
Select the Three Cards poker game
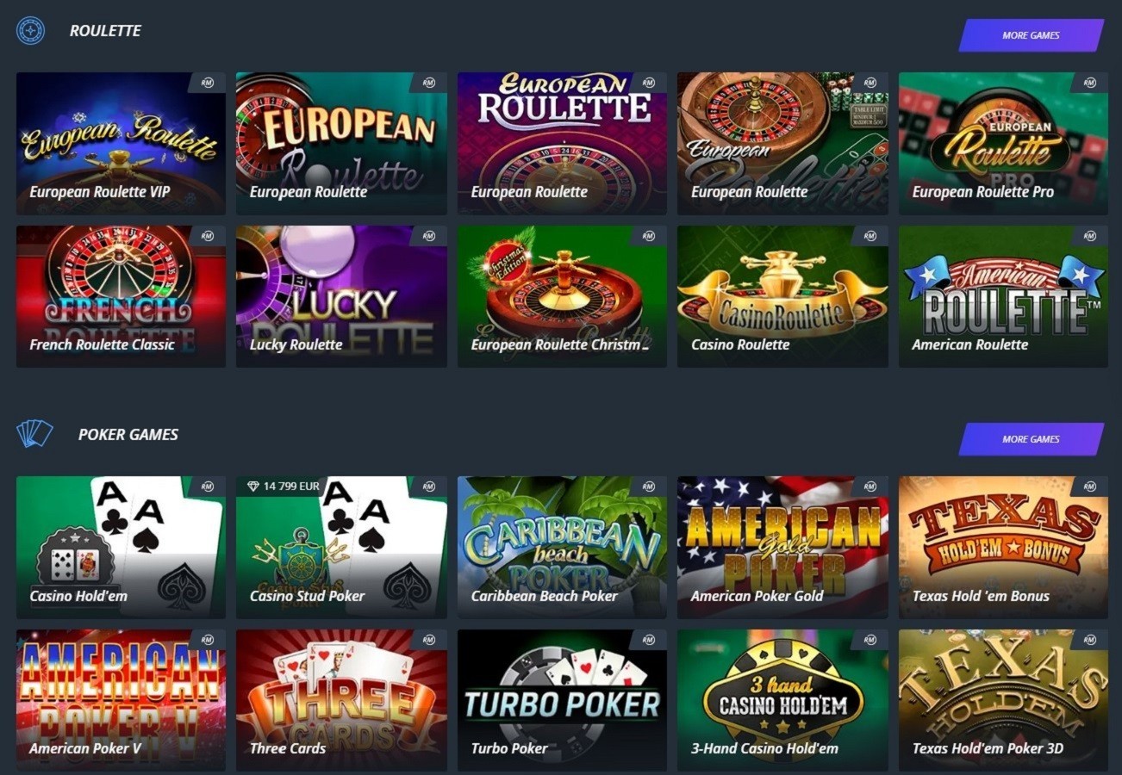(341, 700)
